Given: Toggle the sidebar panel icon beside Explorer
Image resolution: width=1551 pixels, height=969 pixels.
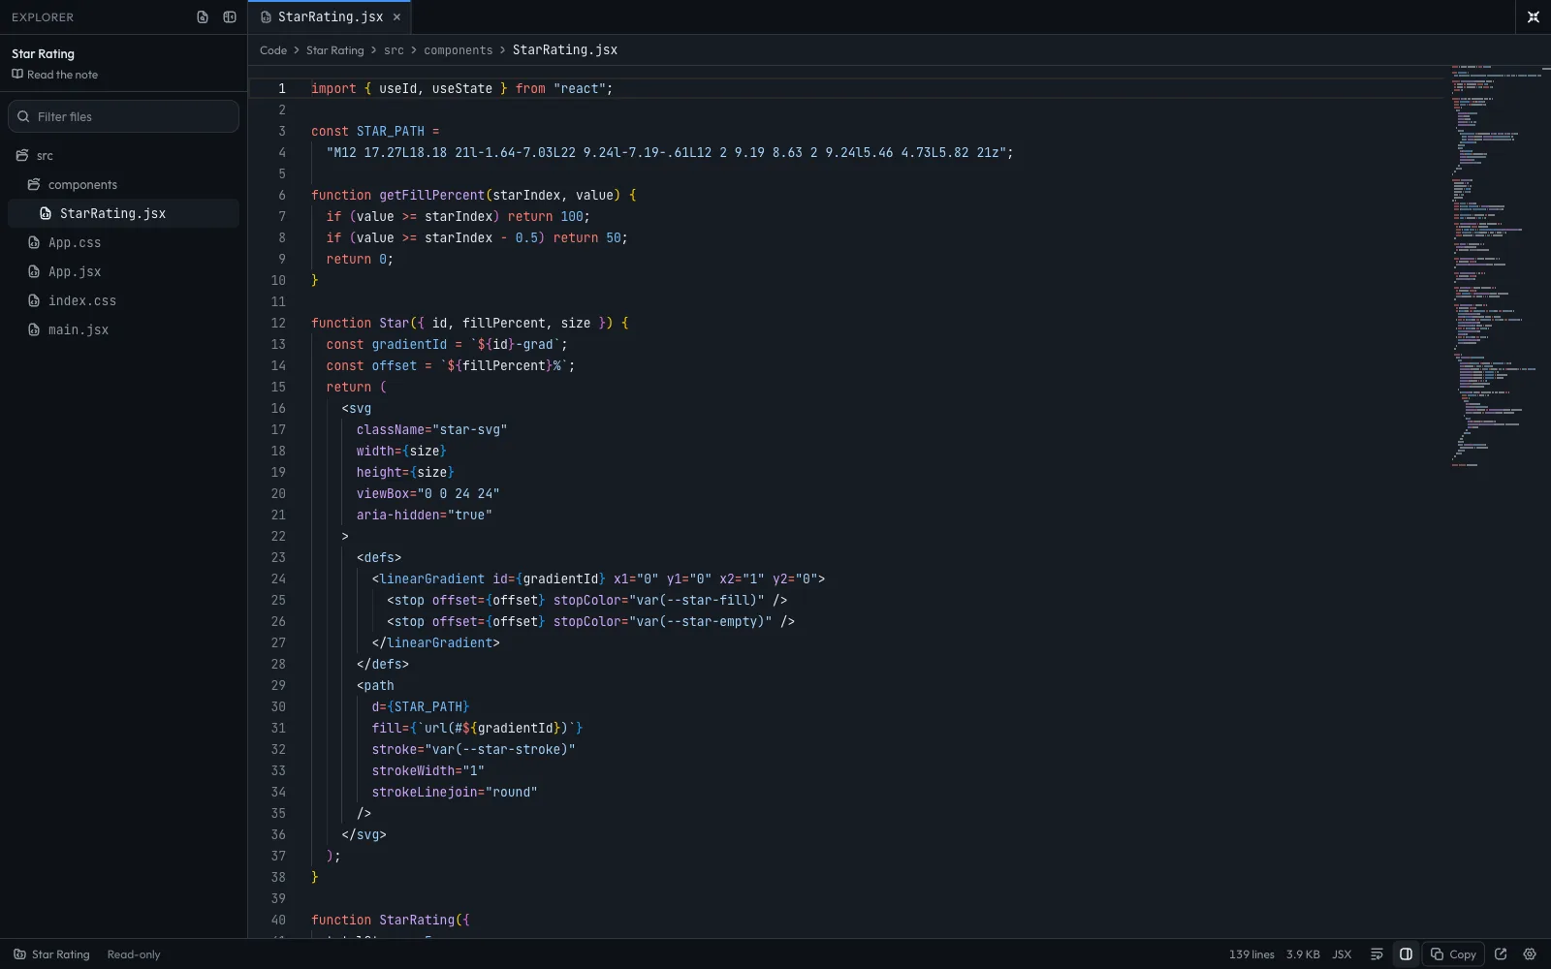Looking at the screenshot, I should point(230,16).
